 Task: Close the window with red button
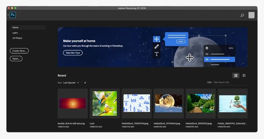coord(9,8)
